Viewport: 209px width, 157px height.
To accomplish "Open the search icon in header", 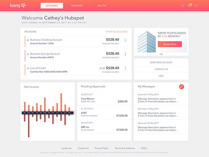I will [x=182, y=6].
